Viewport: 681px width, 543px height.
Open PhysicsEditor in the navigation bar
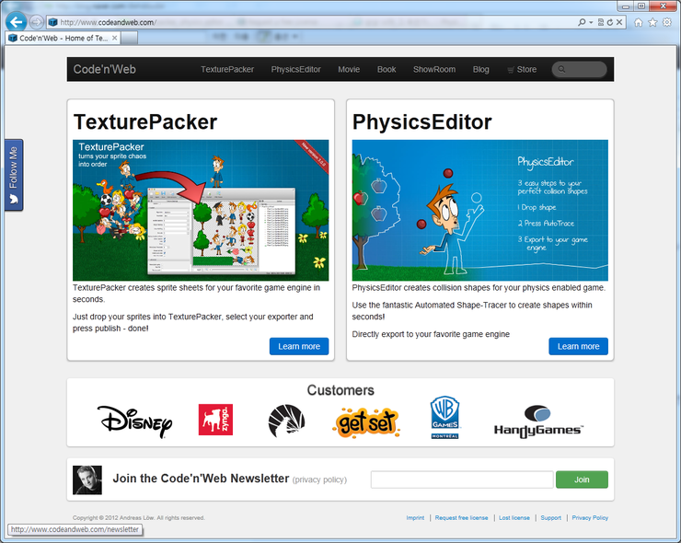(295, 69)
